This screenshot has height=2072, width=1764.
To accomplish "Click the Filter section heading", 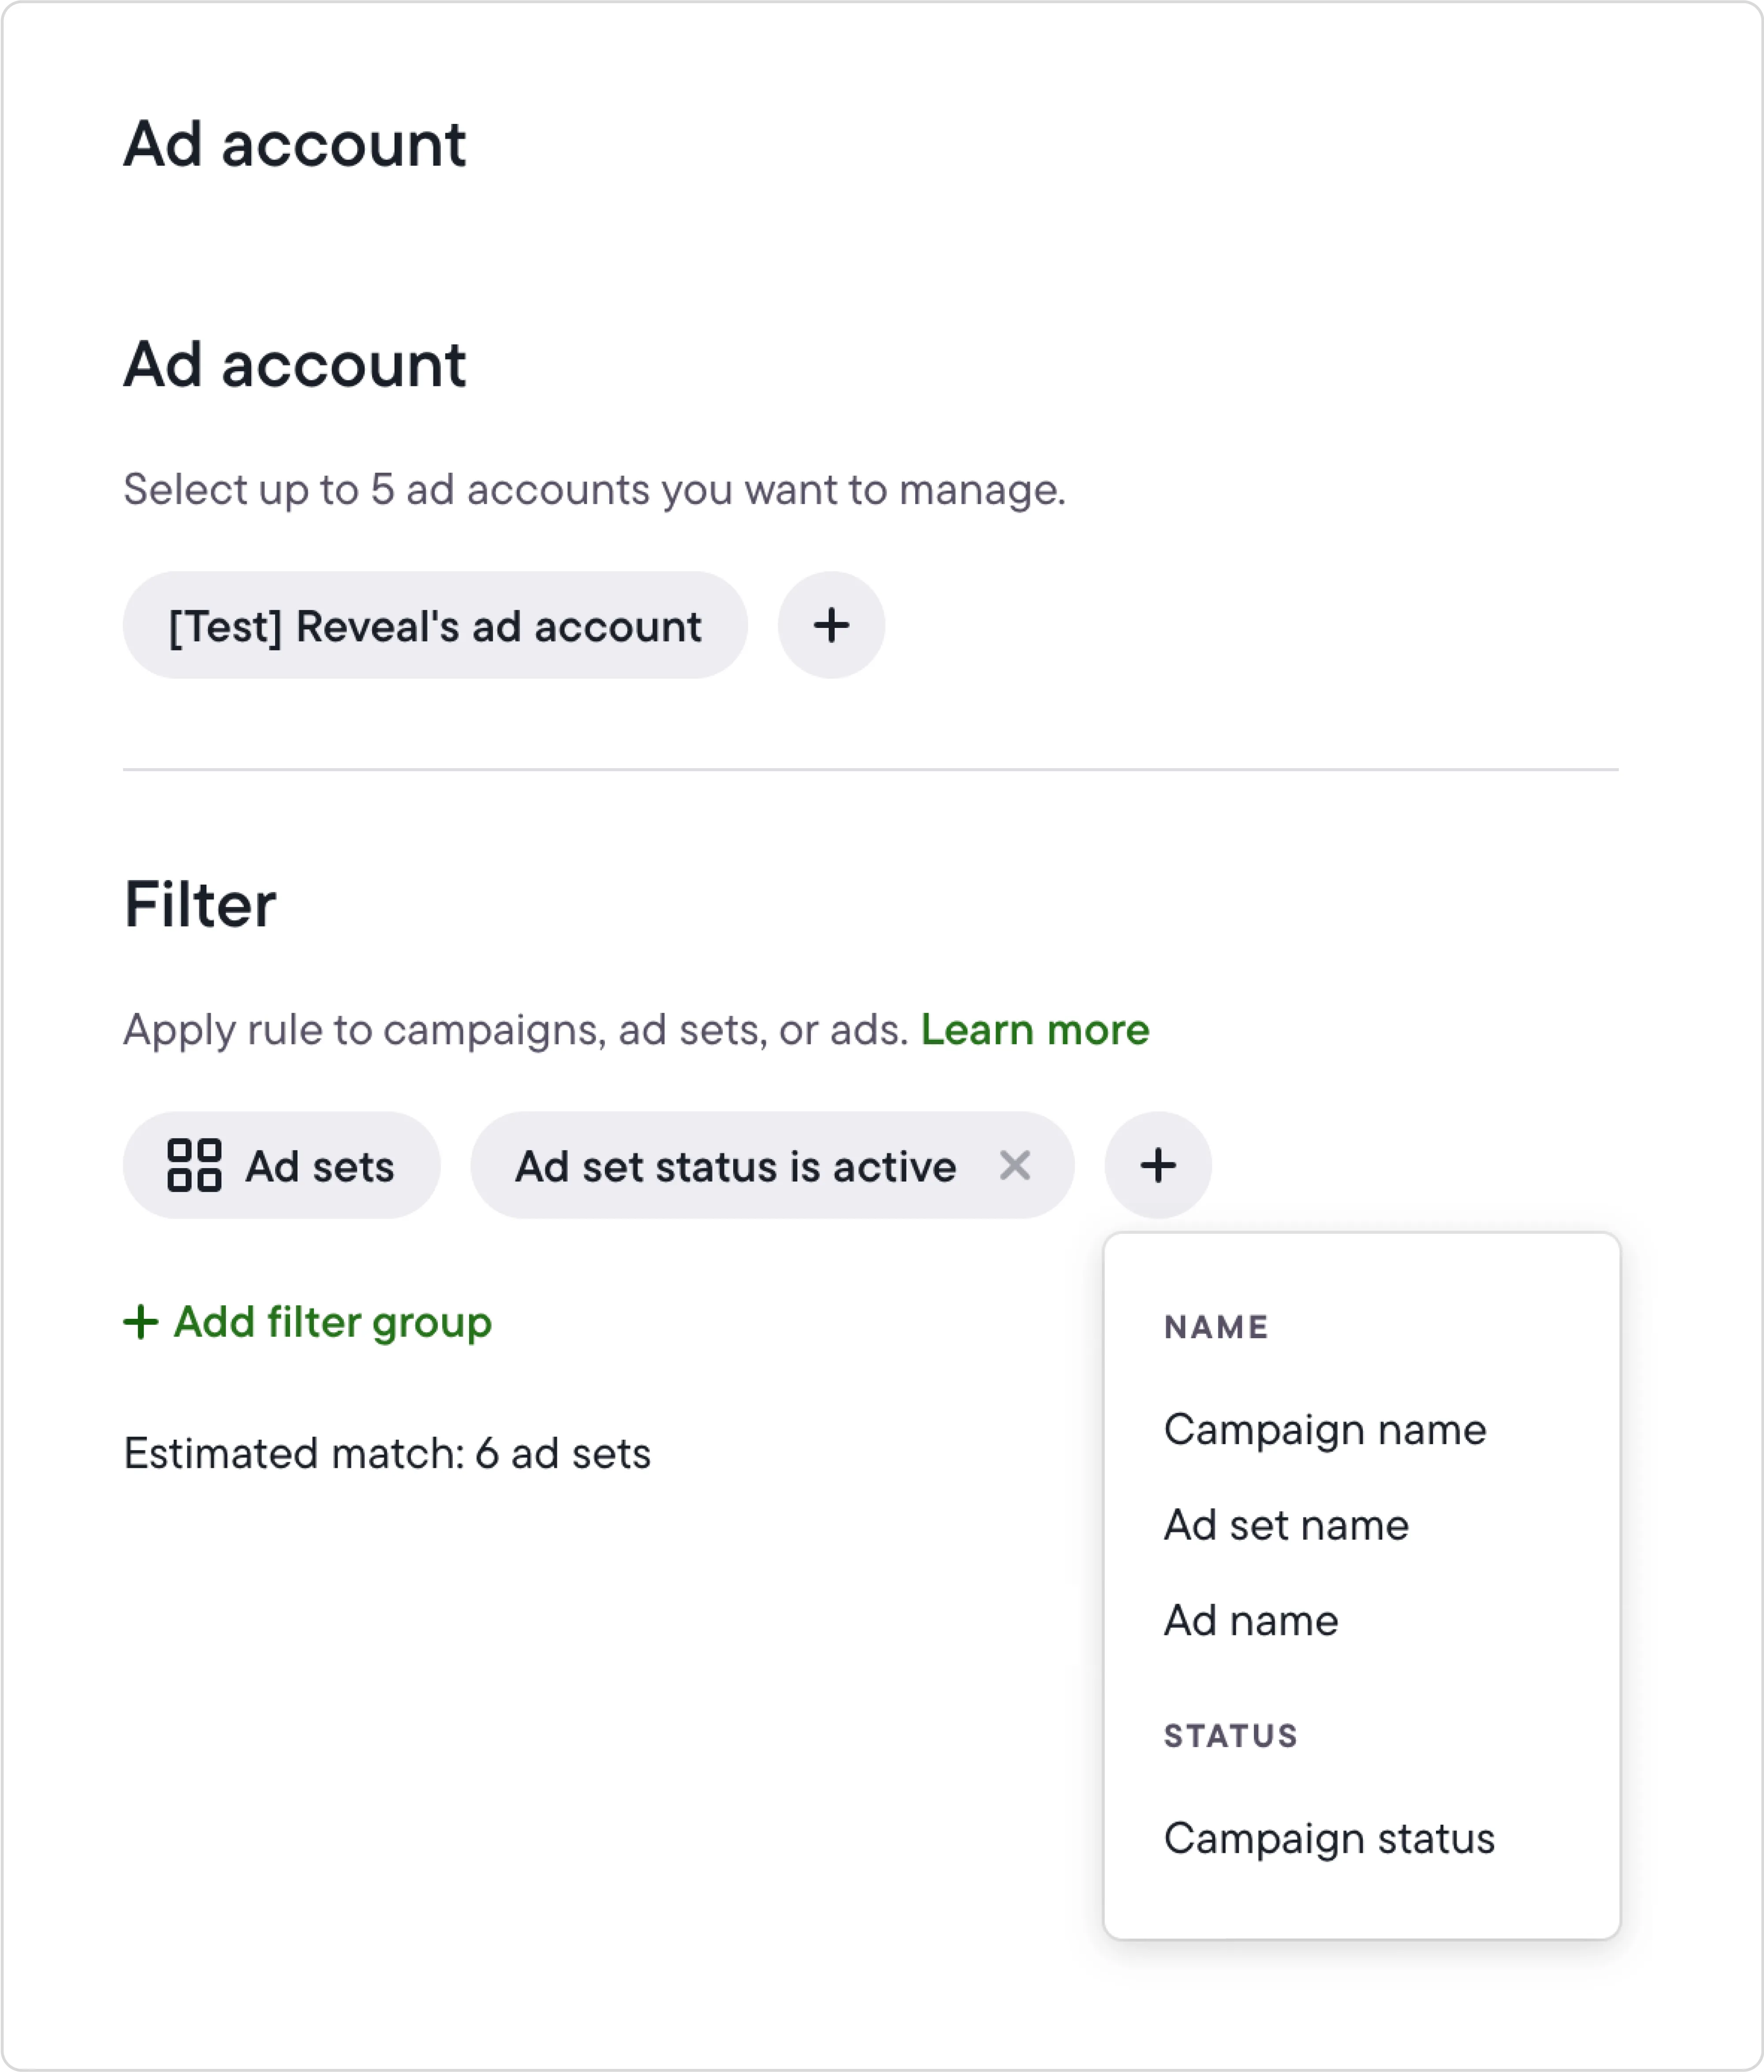I will pos(200,905).
